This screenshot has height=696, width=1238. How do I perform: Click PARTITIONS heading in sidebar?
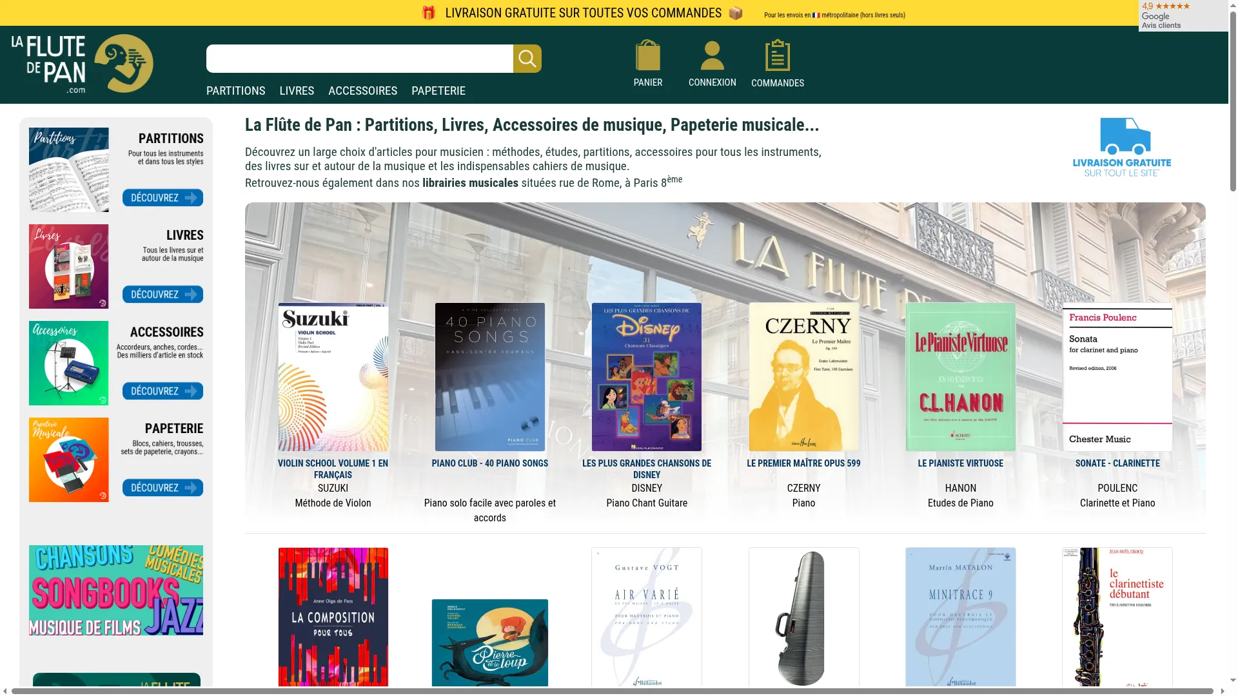point(171,139)
